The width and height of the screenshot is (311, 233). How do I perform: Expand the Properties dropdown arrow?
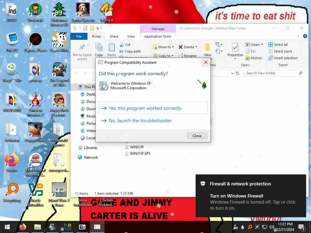pos(235,59)
